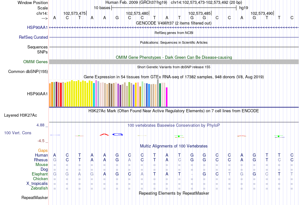Click the Repeating Elements by RepeatMasker title

[x=174, y=193]
